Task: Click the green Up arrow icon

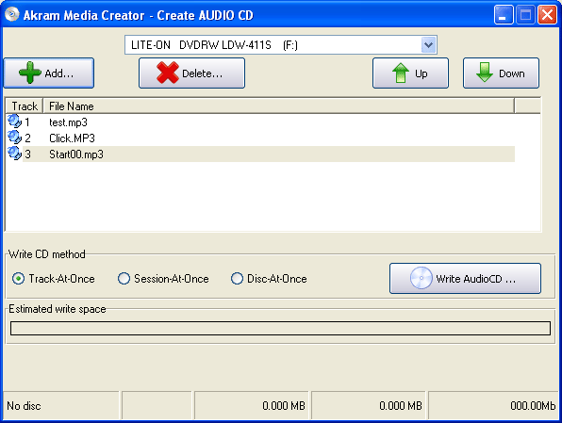Action: pos(401,73)
